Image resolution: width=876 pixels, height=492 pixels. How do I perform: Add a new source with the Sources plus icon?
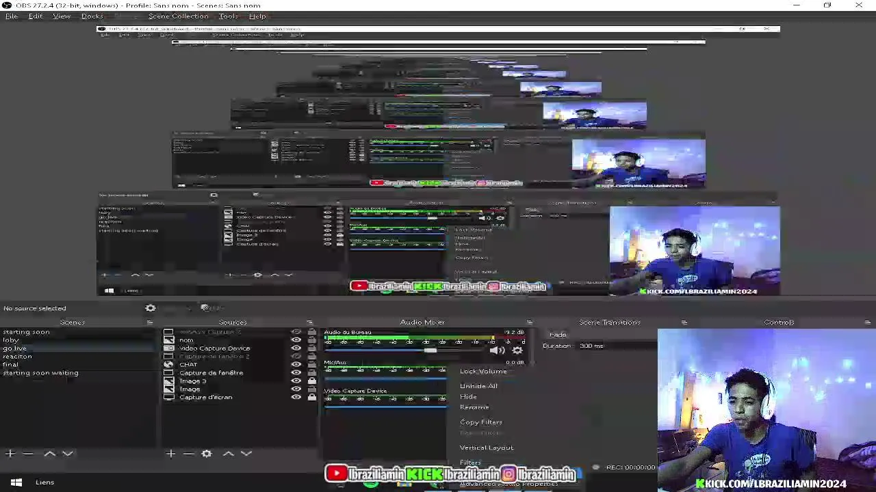pyautogui.click(x=170, y=453)
